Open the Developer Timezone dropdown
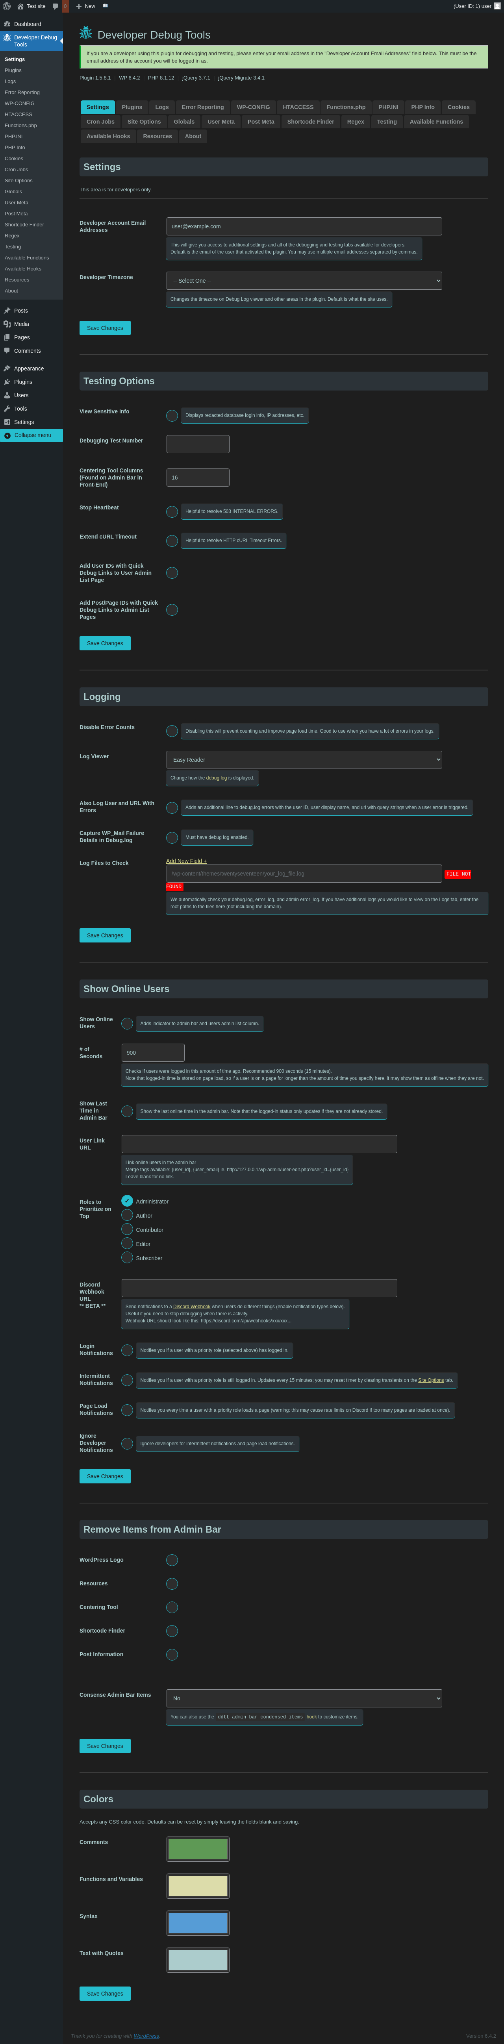This screenshot has height=2044, width=504. tap(304, 281)
